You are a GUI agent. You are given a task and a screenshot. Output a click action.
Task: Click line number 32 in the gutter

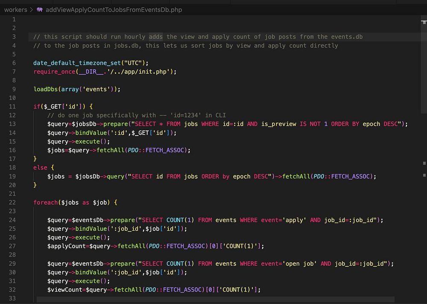[12, 290]
